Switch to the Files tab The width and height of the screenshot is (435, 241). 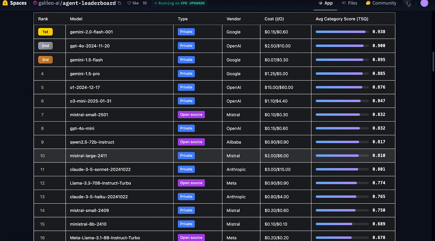[350, 3]
